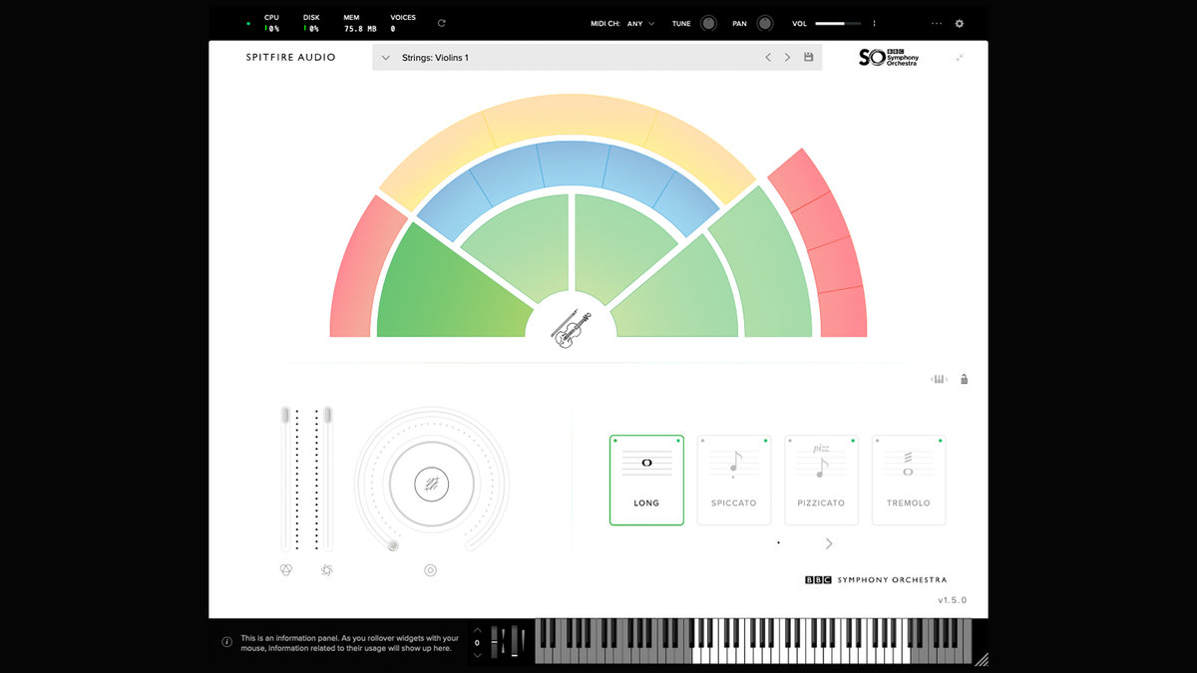1197x673 pixels.
Task: Open the settings gear in the top bar
Action: (x=959, y=23)
